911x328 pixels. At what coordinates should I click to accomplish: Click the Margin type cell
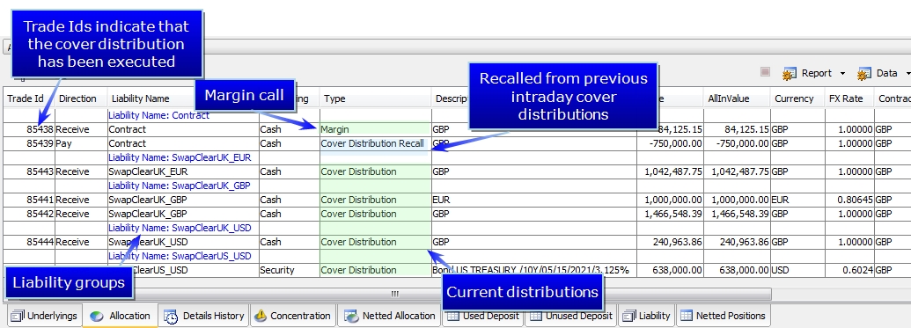click(375, 129)
